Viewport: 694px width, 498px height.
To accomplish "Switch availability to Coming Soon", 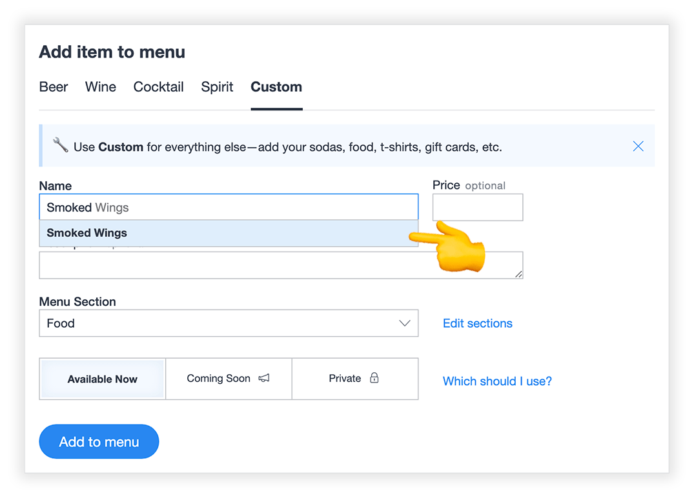I will pyautogui.click(x=218, y=379).
